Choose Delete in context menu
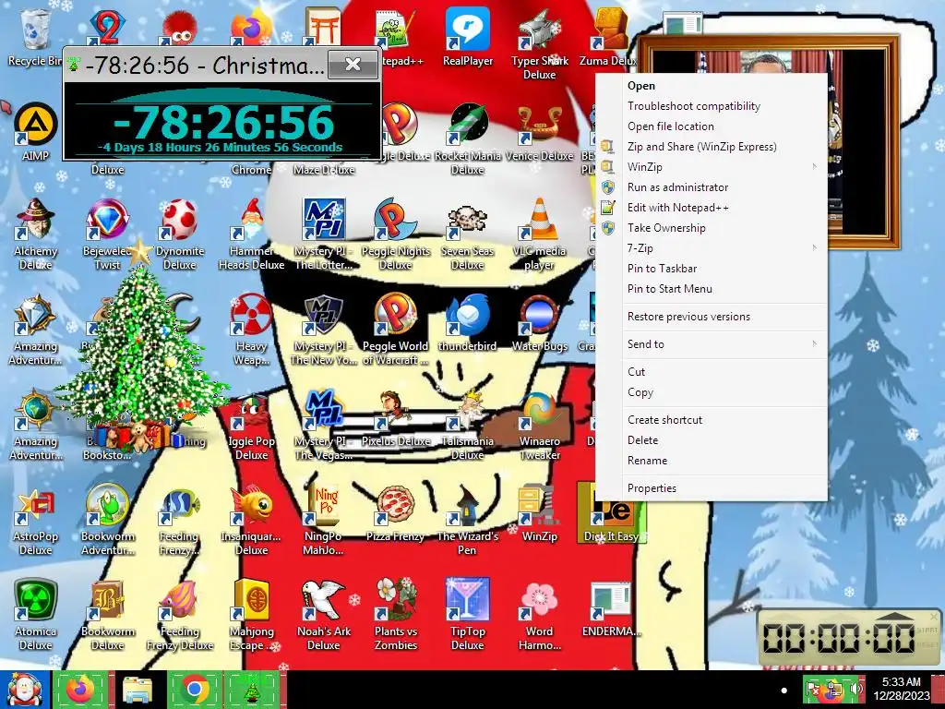The width and height of the screenshot is (945, 709). [x=712, y=440]
